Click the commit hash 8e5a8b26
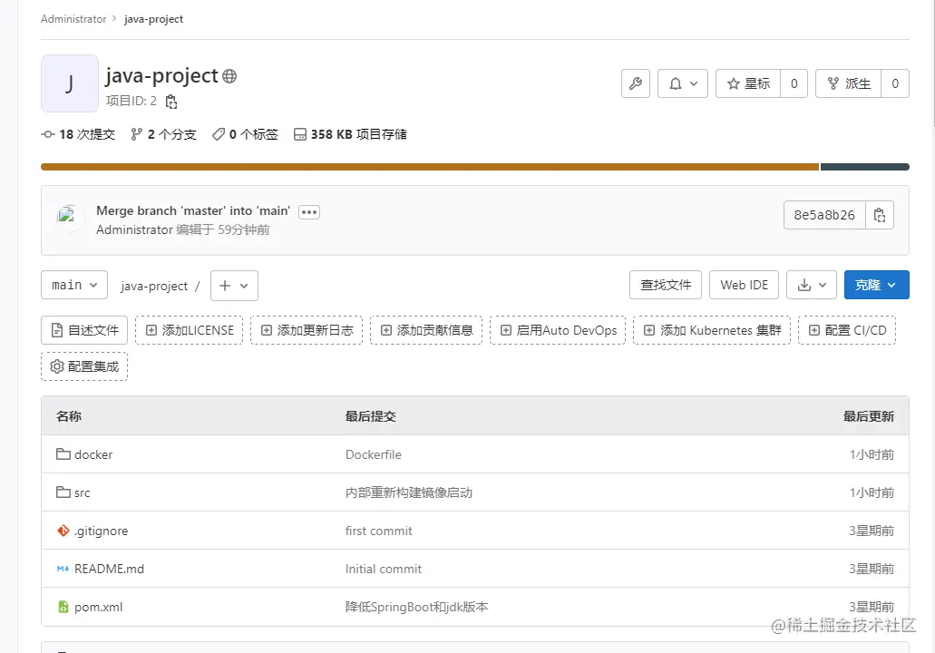This screenshot has height=653, width=935. [x=824, y=215]
